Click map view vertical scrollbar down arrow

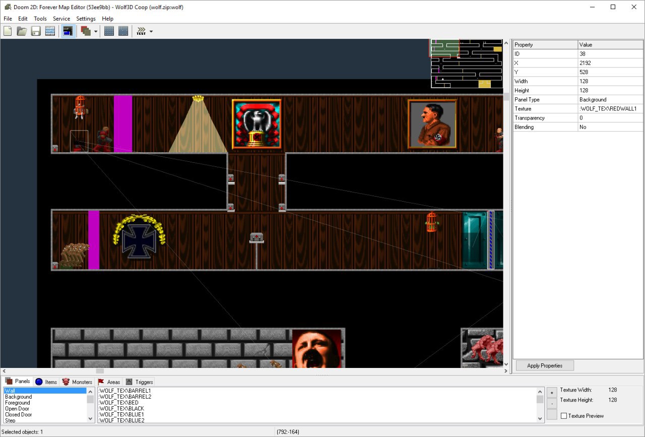(x=506, y=364)
